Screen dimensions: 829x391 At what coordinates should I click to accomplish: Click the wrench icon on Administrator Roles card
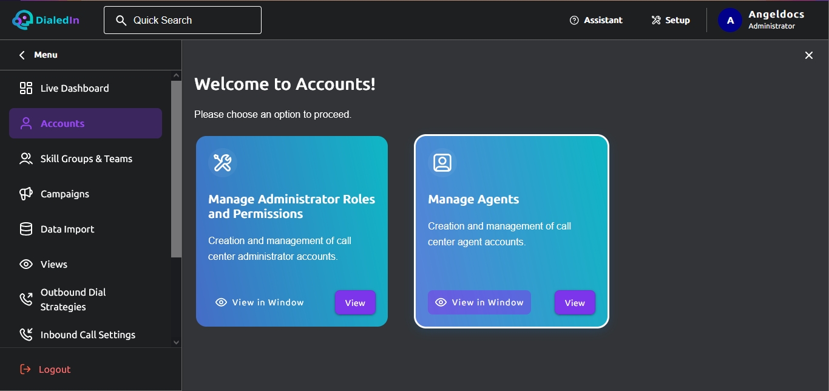[222, 163]
